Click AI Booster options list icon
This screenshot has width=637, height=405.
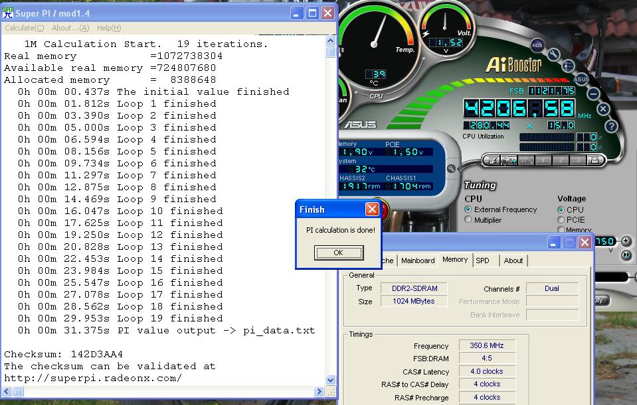569,66
